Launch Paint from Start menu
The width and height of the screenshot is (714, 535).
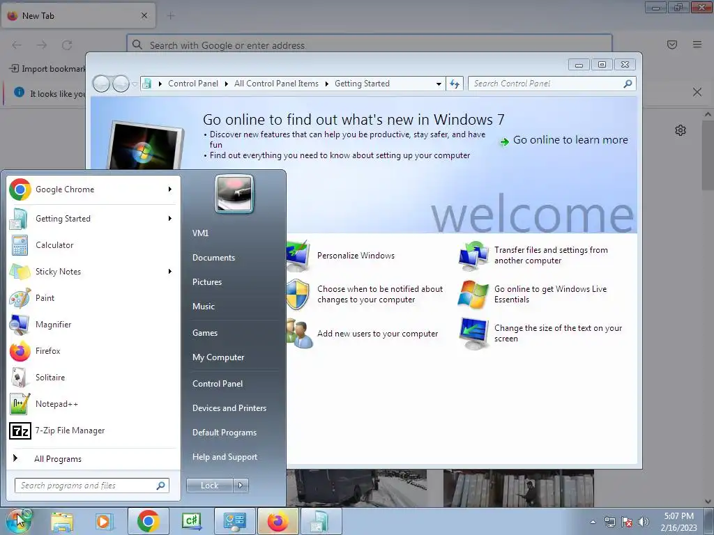click(91, 297)
